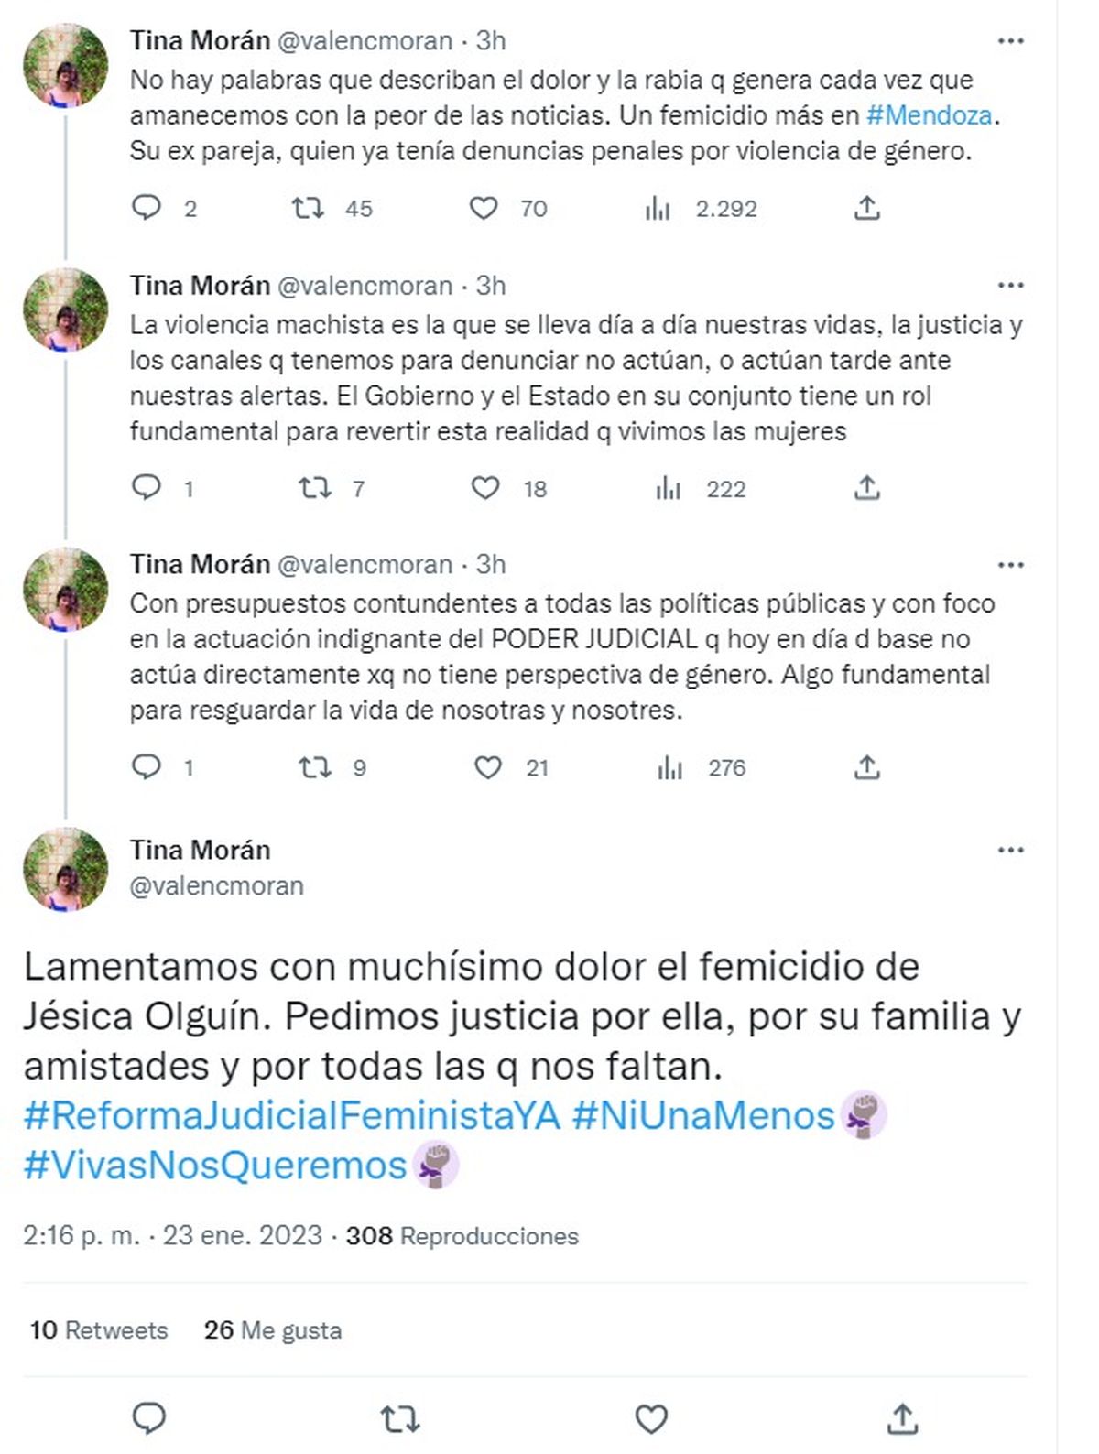Reply to the main tweet about Jésica Olguín
The image size is (1099, 1454).
149,1418
